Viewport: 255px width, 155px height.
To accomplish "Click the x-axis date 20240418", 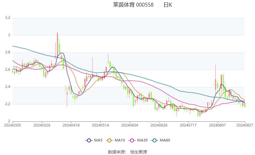I will [71, 125].
